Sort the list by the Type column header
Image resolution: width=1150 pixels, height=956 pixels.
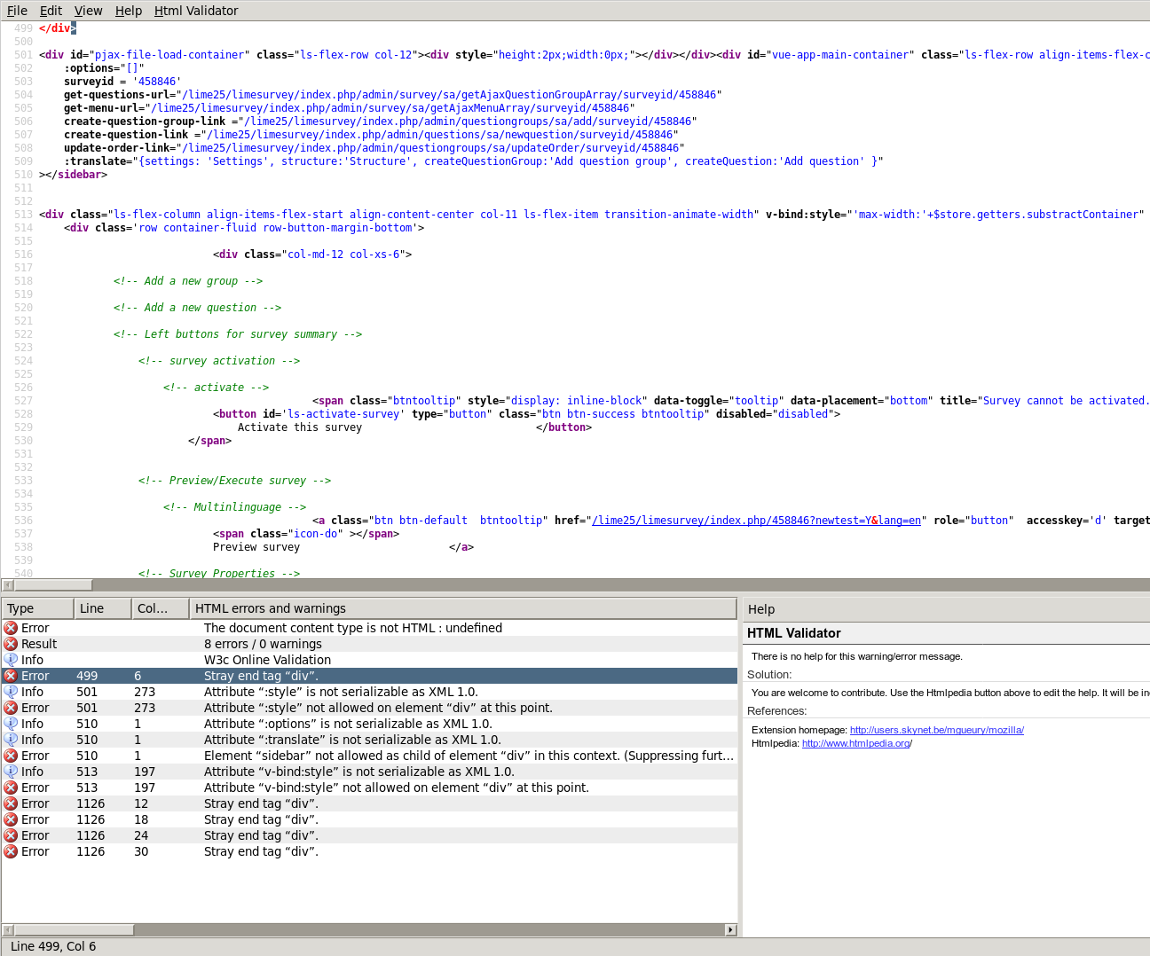tap(37, 608)
